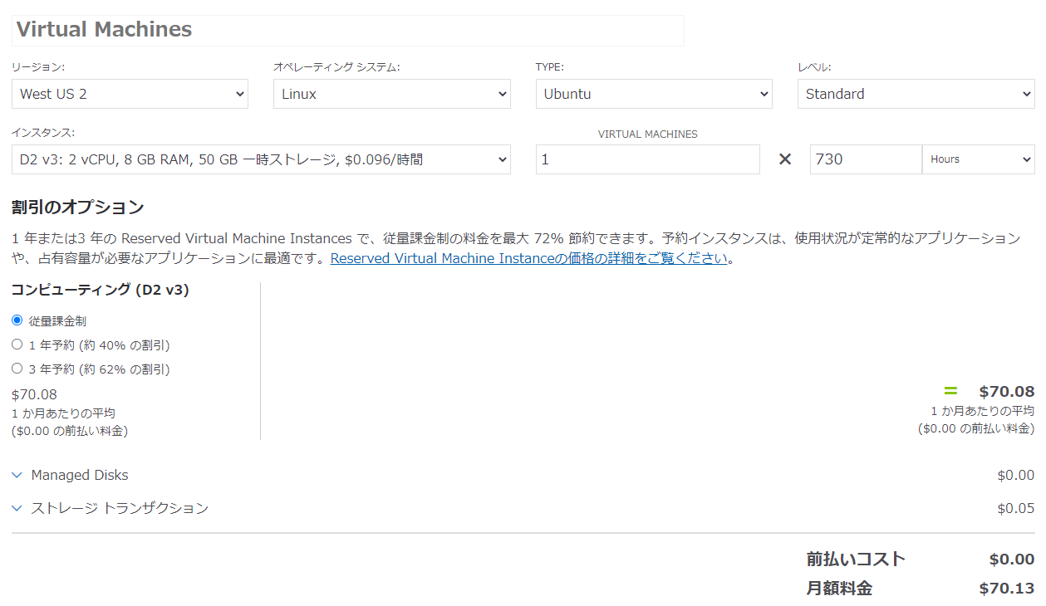
Task: Click the 730 hours input field
Action: click(865, 159)
